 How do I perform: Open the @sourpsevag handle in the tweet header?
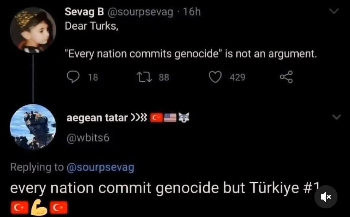(140, 12)
